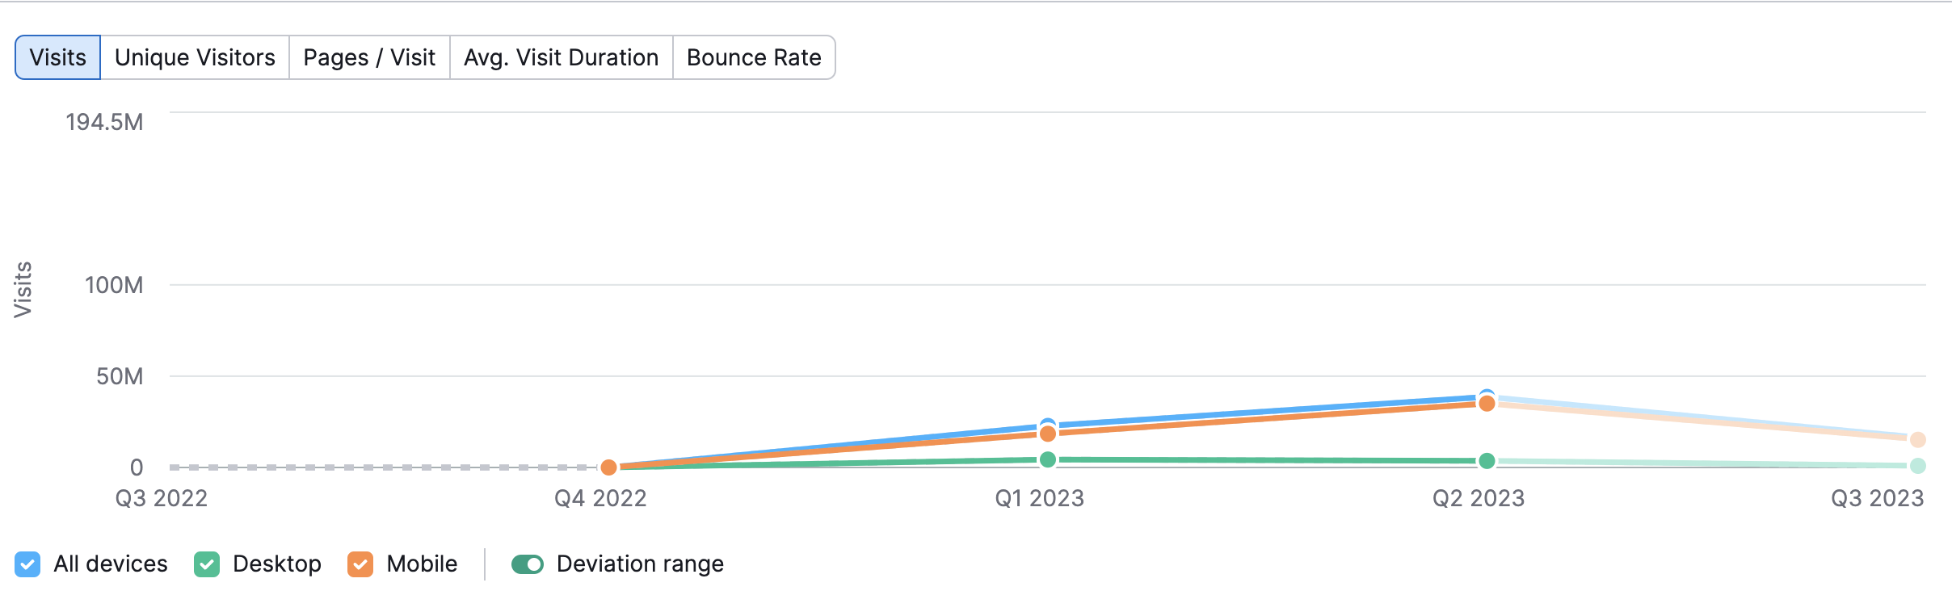
Task: Select the Q2 2023 Mobile orange point
Action: (1487, 404)
